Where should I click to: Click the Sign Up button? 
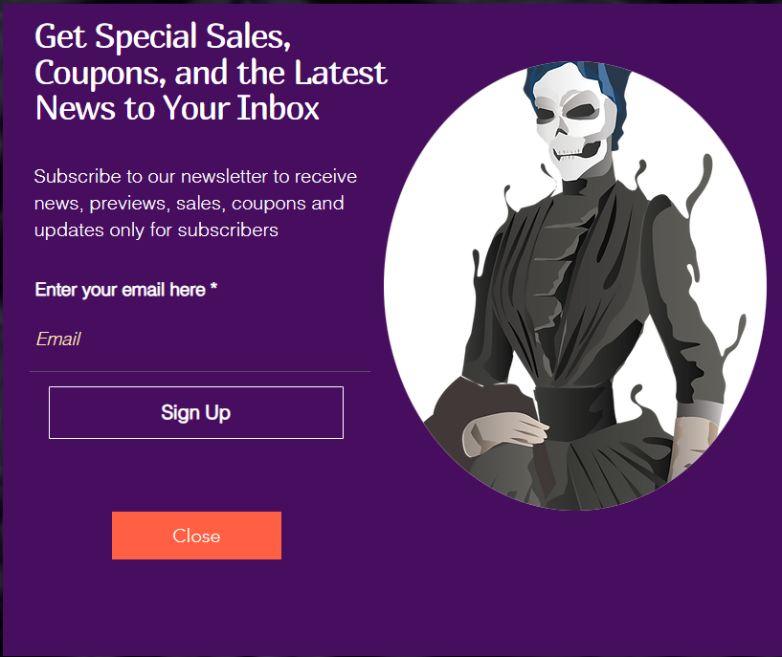196,412
